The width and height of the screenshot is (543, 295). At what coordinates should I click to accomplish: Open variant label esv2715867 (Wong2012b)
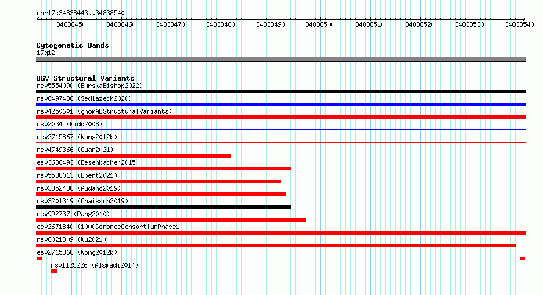(77, 137)
